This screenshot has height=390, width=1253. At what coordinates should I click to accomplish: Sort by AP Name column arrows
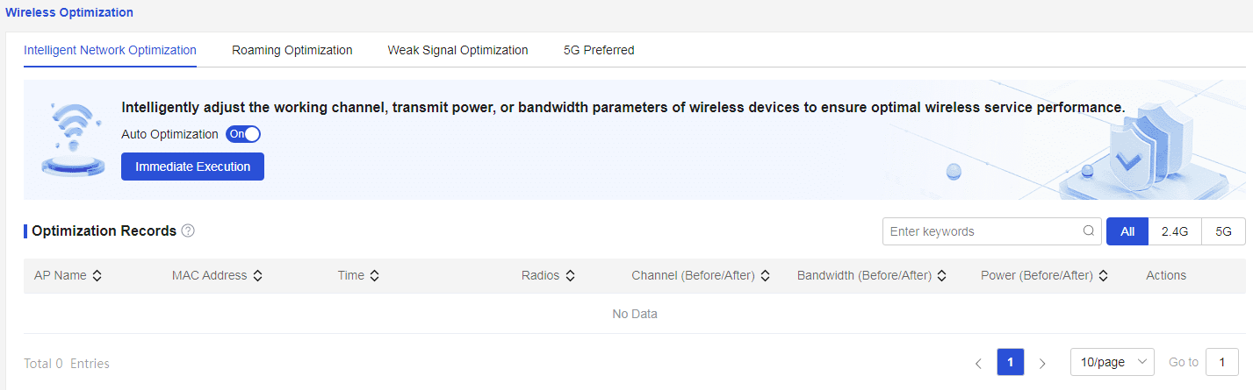97,275
